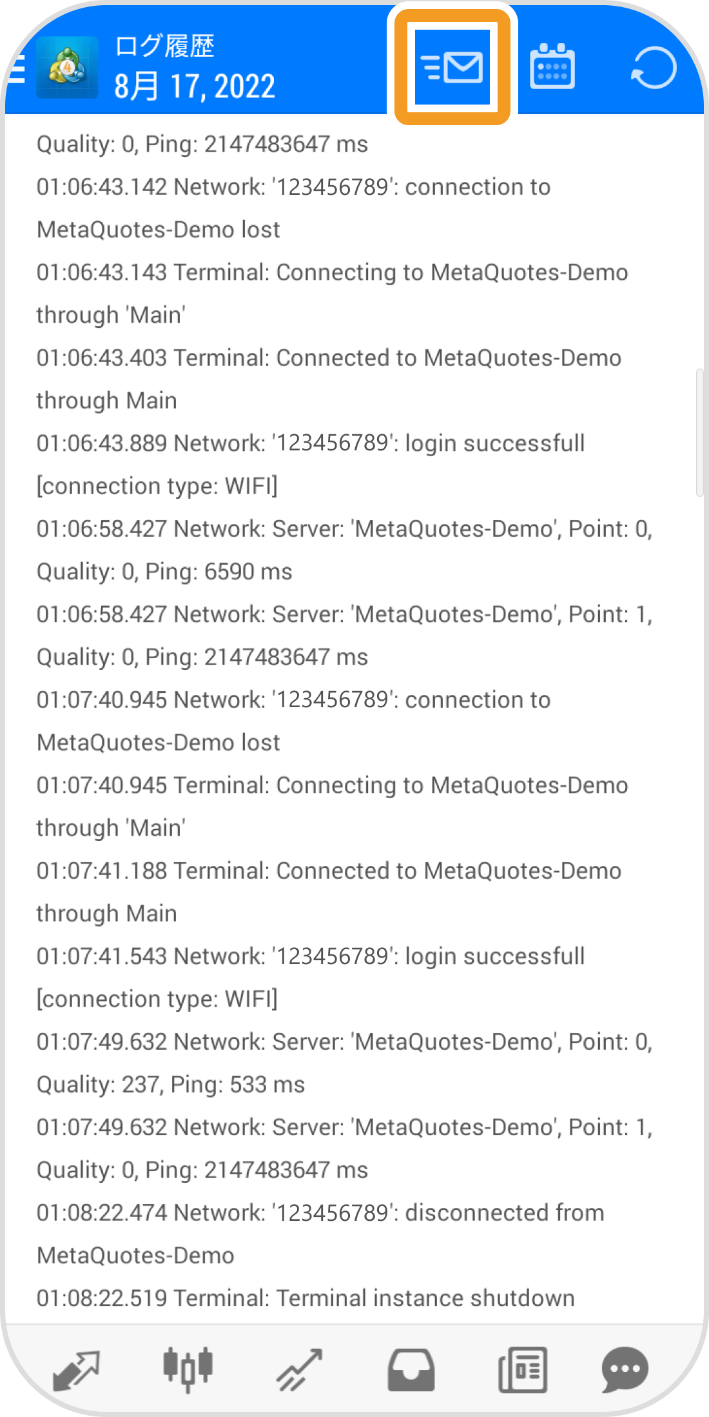This screenshot has width=709, height=1417.
Task: Tap the date 8月 17, 2022 header
Action: [x=195, y=86]
